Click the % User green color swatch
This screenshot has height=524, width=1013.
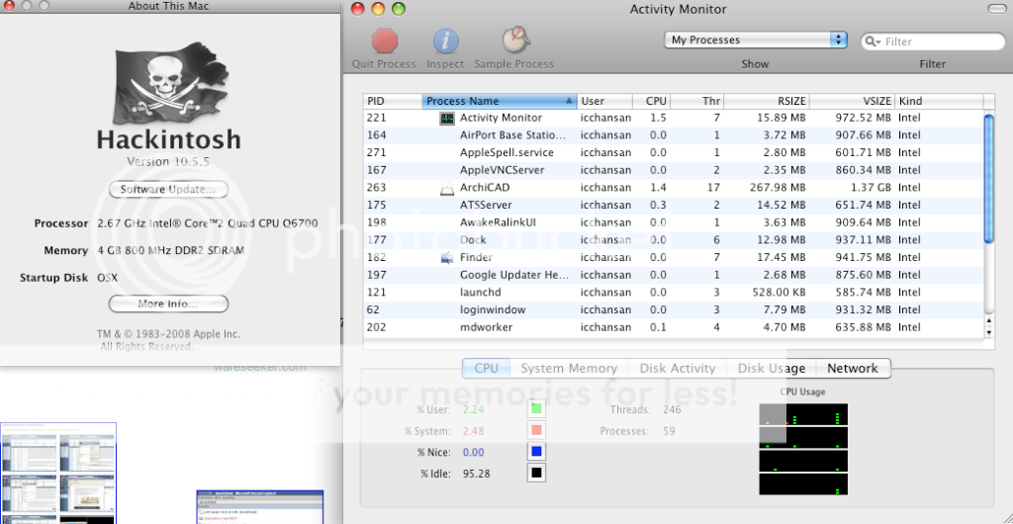(536, 408)
